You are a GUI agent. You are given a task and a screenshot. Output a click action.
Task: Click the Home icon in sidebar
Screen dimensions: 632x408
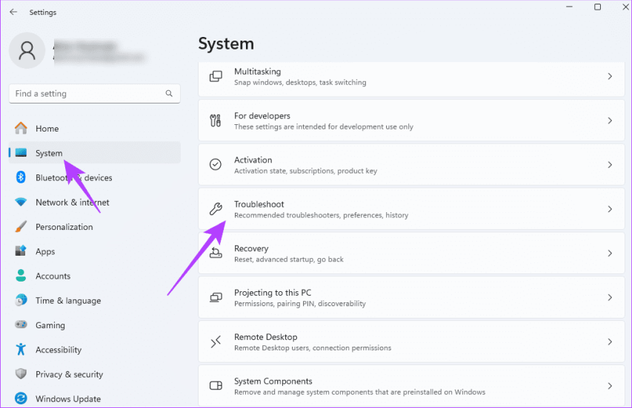pos(21,129)
